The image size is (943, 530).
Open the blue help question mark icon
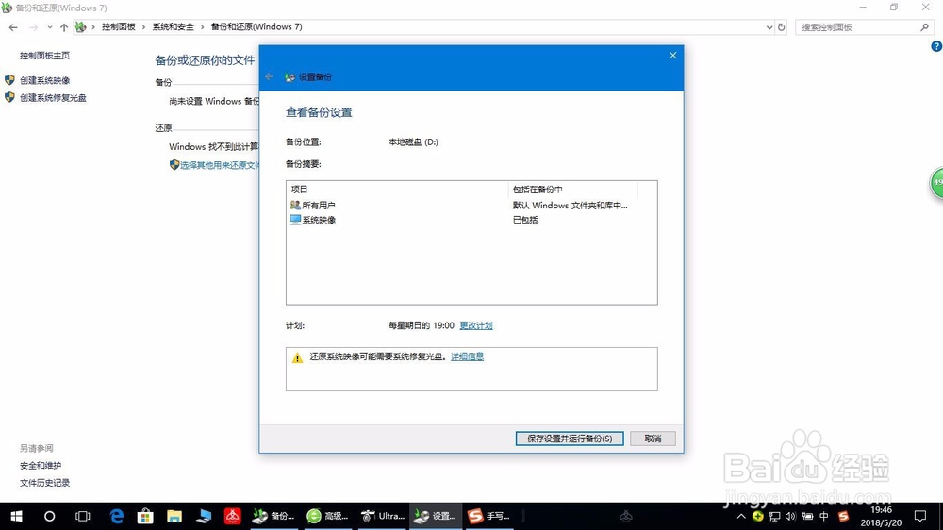(936, 46)
